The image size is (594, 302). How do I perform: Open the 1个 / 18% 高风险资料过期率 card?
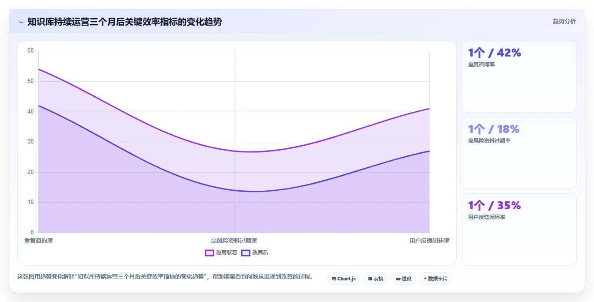pyautogui.click(x=519, y=153)
